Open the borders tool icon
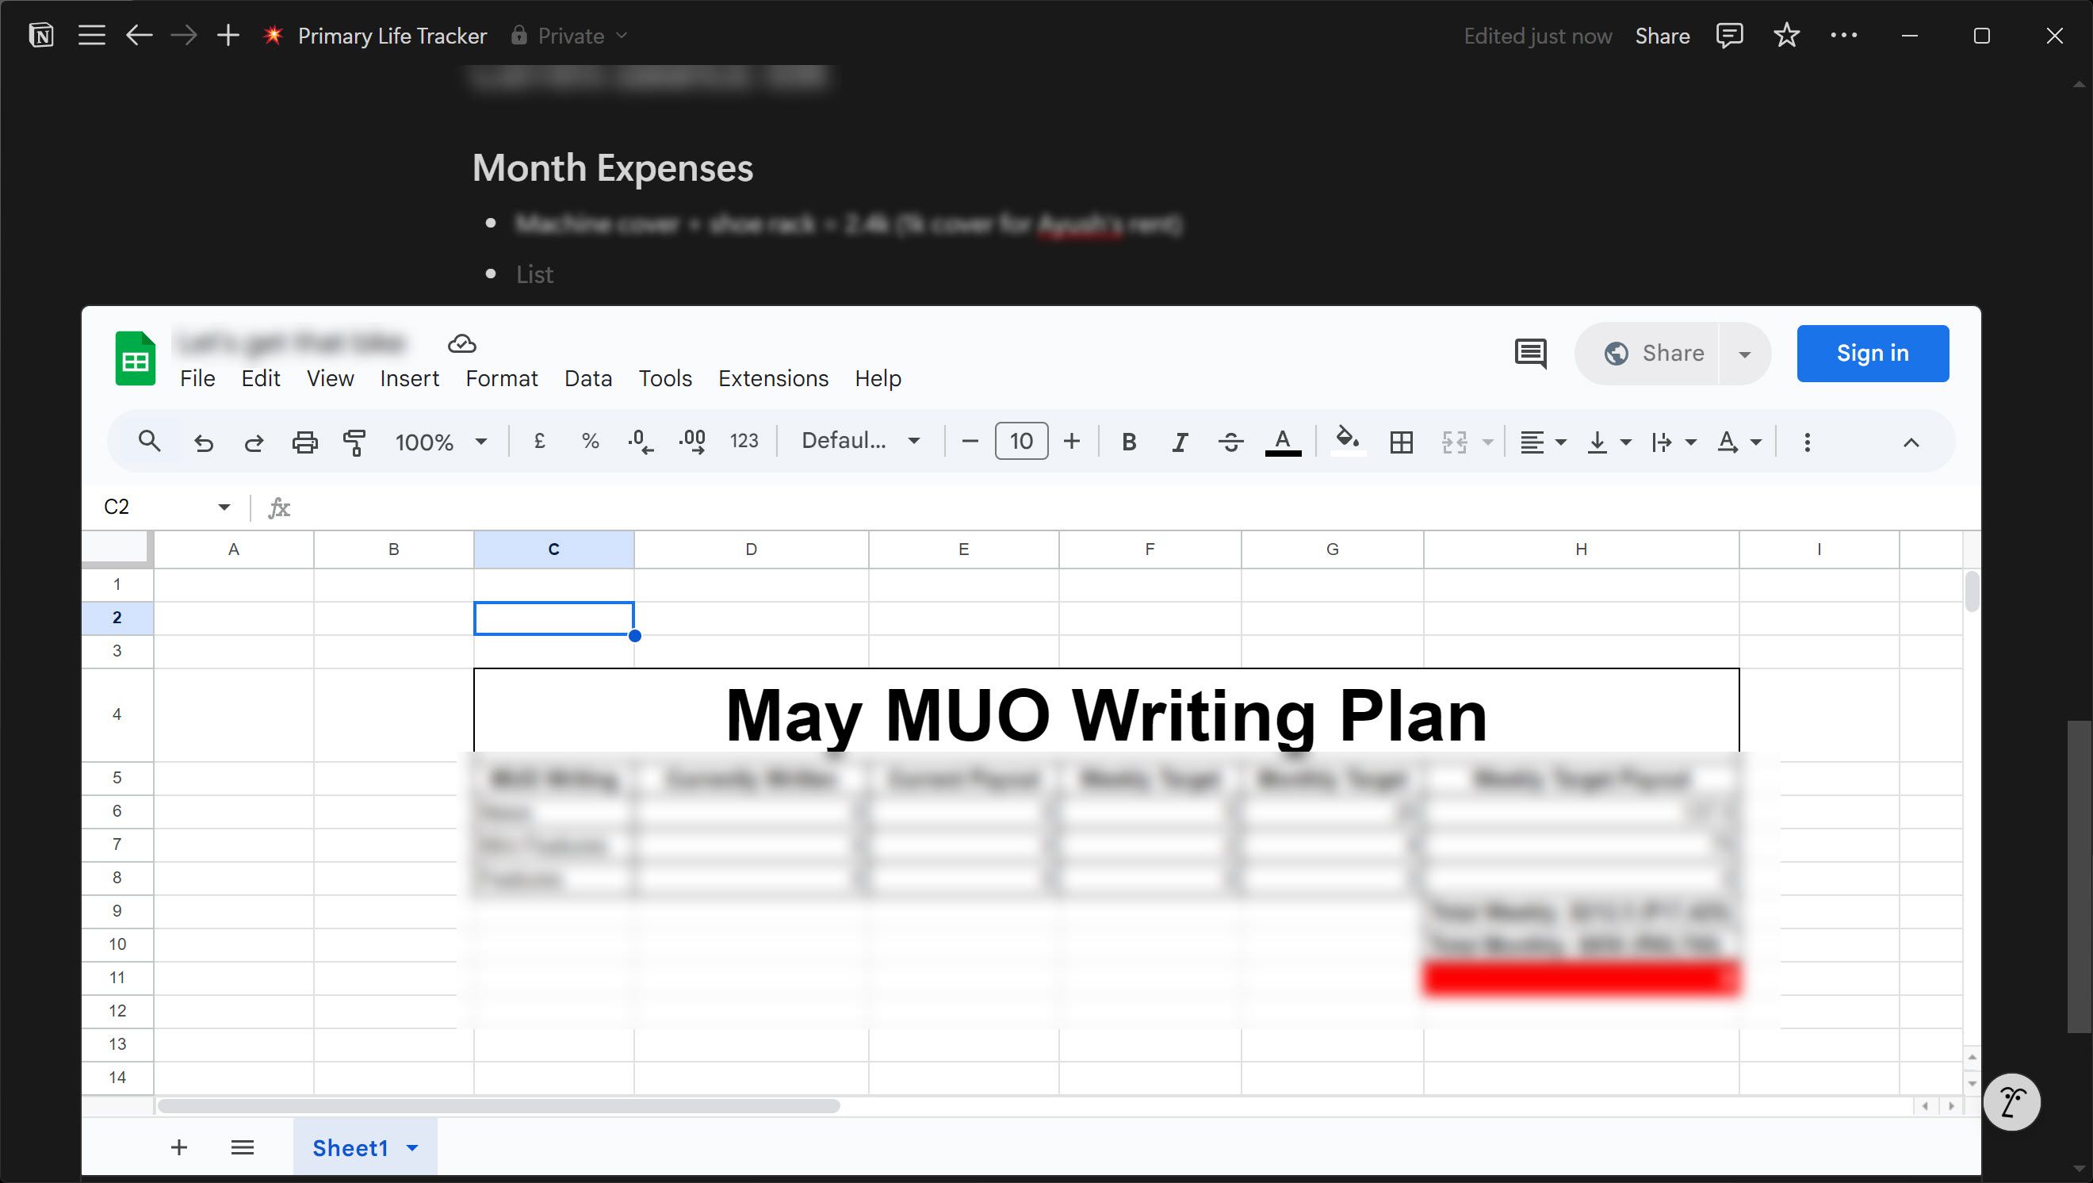2093x1183 pixels. 1401,442
